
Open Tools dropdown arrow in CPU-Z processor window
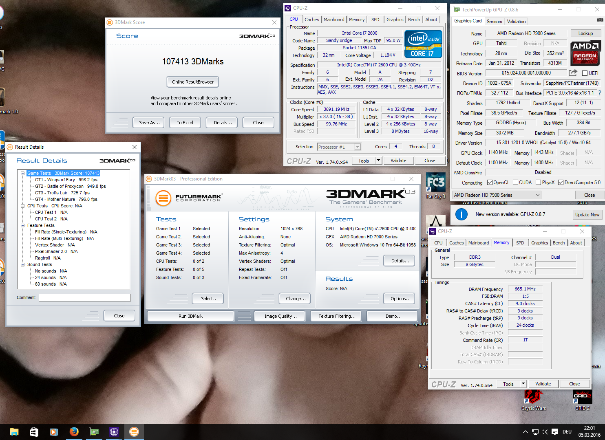coord(378,161)
